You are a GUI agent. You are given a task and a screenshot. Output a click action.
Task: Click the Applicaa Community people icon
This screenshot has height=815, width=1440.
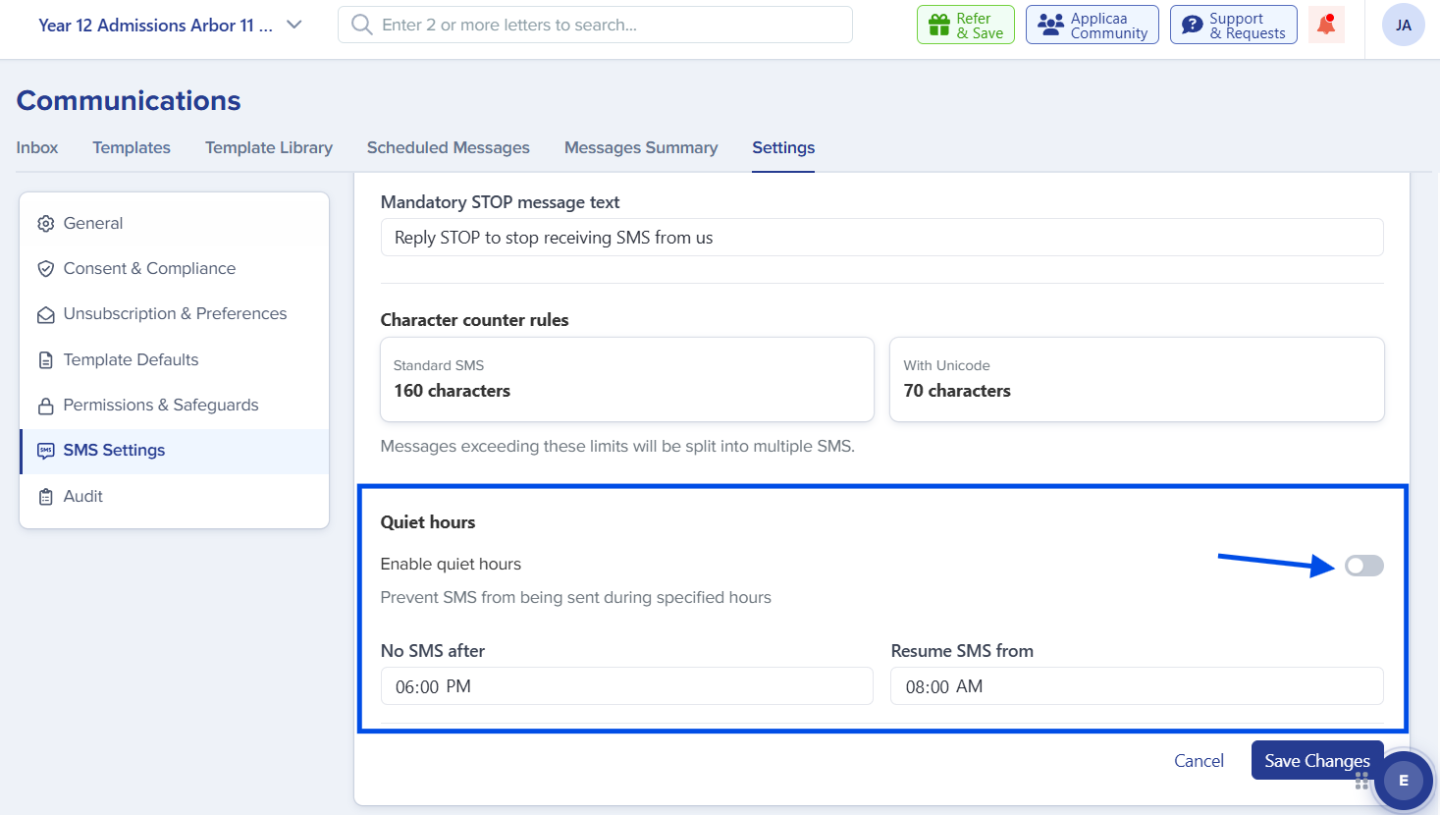pyautogui.click(x=1050, y=26)
